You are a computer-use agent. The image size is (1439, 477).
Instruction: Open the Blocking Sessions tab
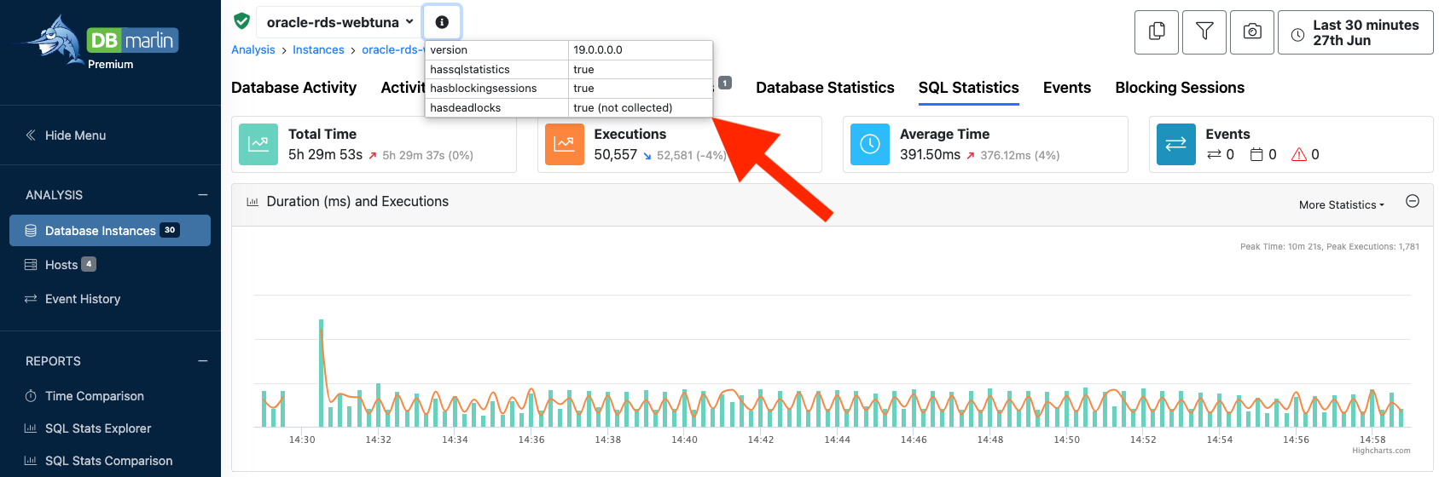pos(1180,88)
